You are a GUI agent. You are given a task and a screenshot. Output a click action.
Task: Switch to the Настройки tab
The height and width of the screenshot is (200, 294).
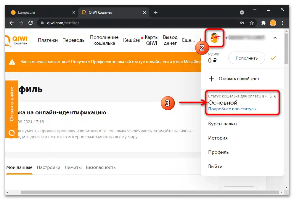click(x=49, y=167)
